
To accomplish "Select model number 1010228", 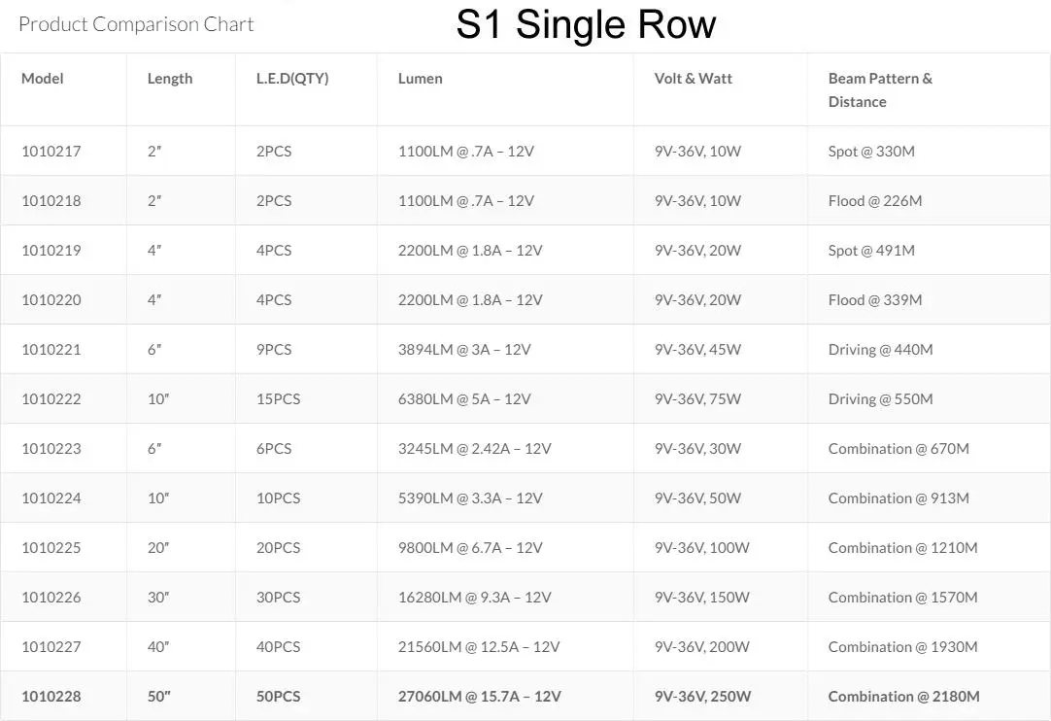I will click(x=51, y=697).
